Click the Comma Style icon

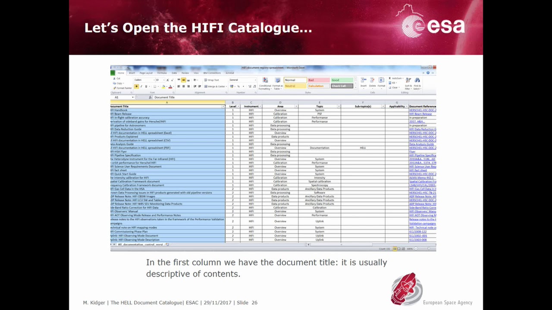click(x=243, y=87)
